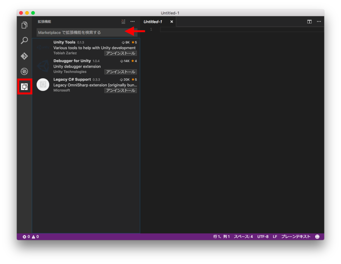Click the Tobiah Zarlez publisher name

click(65, 53)
